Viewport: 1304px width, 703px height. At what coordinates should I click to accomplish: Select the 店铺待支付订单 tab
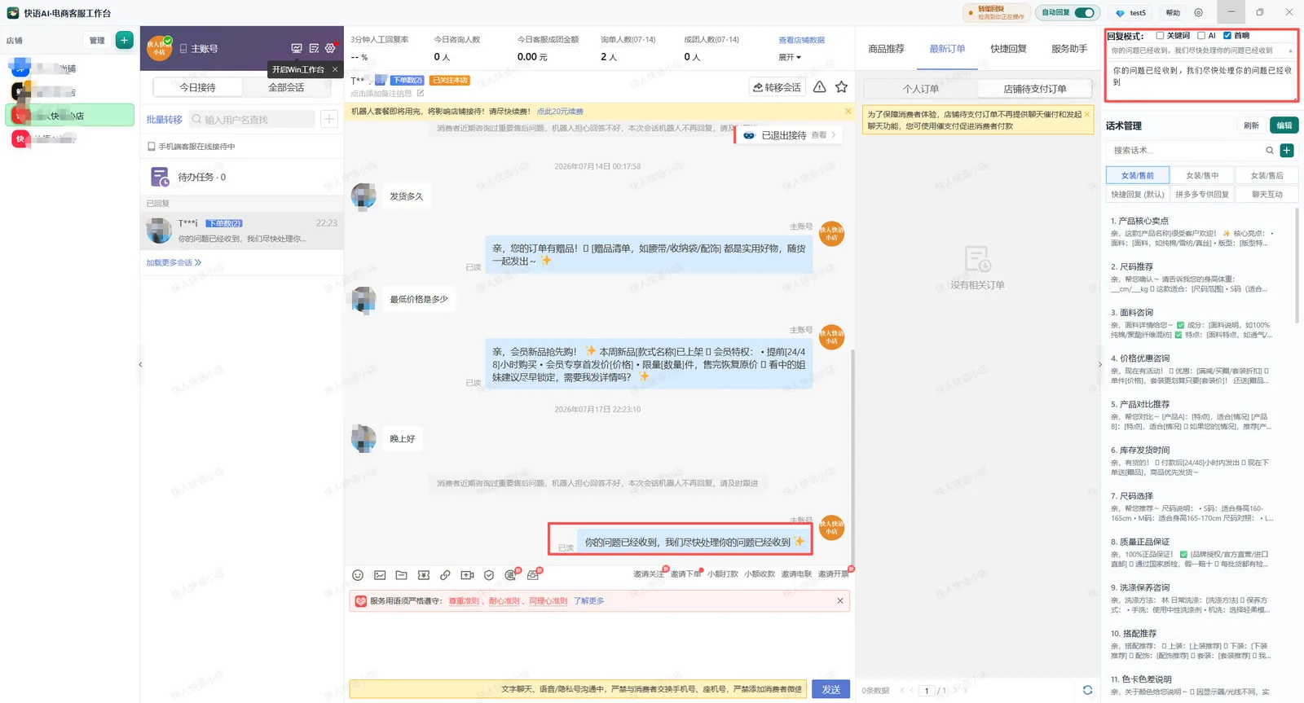coord(1035,89)
